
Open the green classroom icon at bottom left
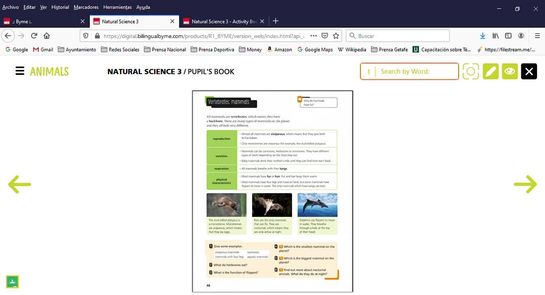[x=12, y=282]
